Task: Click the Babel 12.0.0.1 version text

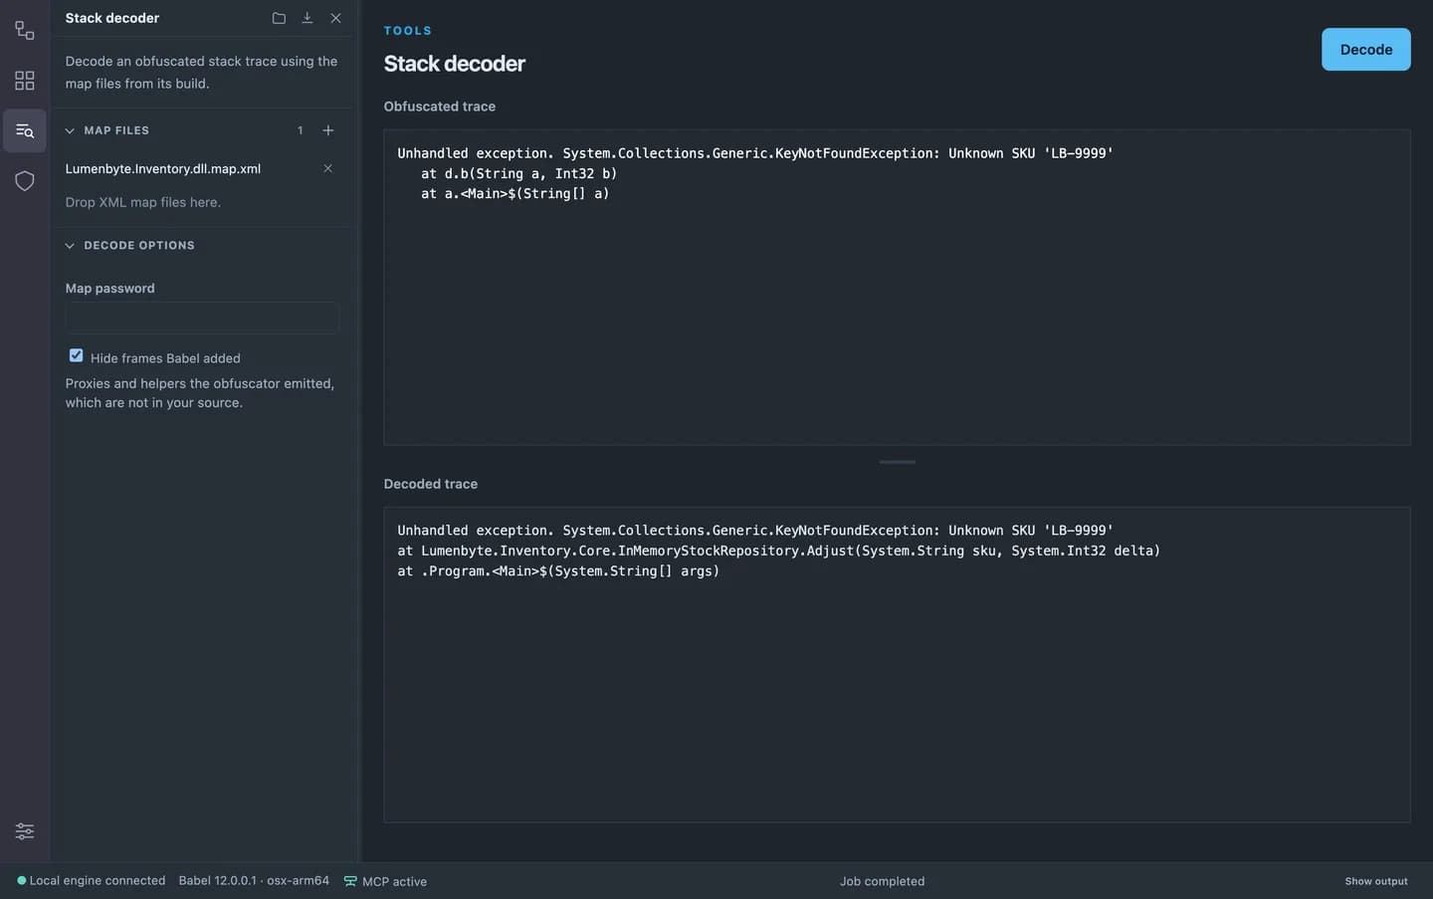Action: click(x=254, y=881)
